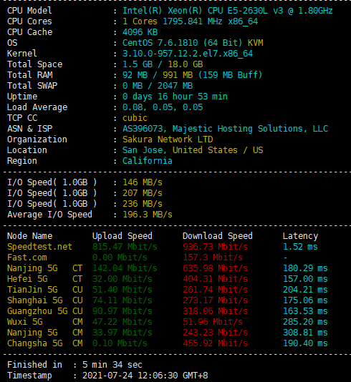
Task: Click 'AS396073, Majestic Hosting Solutions, LLC'
Action: [225, 129]
